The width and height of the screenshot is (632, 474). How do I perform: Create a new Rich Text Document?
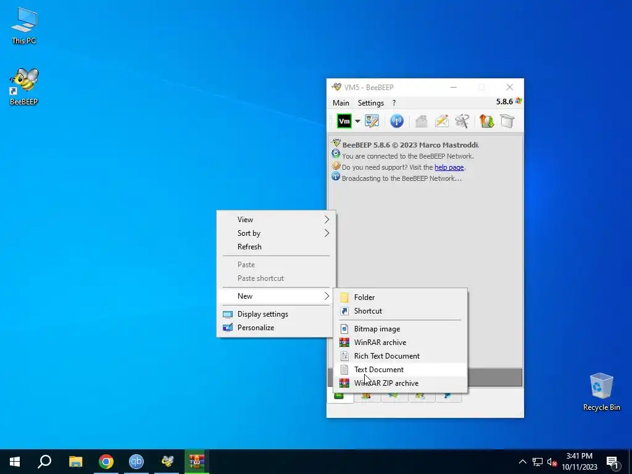tap(400, 356)
